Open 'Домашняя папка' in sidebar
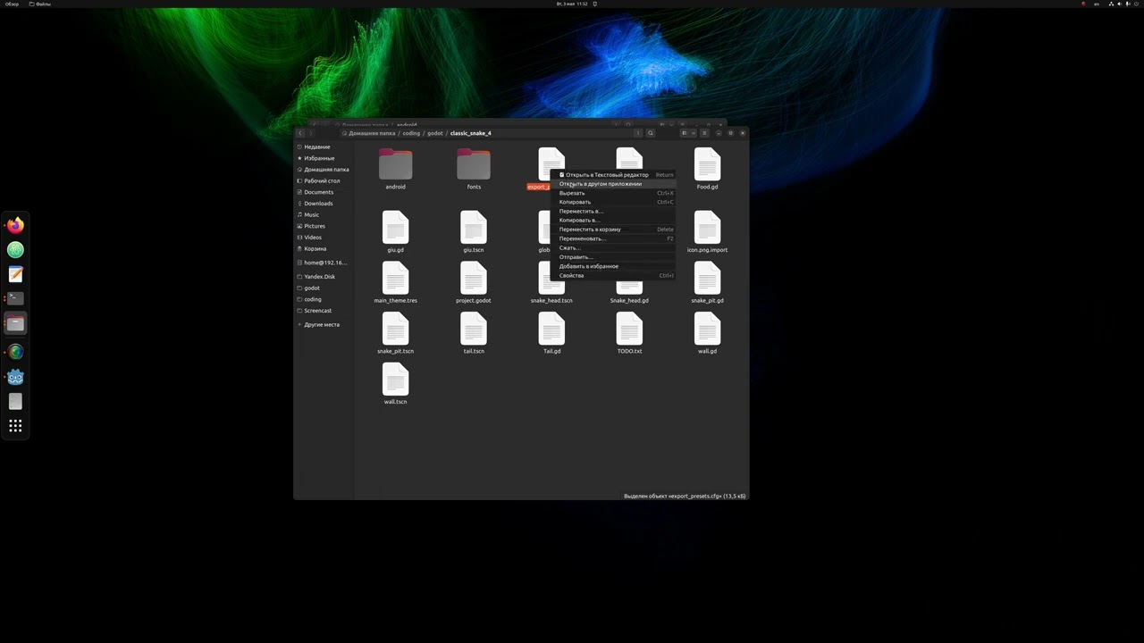 click(x=324, y=170)
